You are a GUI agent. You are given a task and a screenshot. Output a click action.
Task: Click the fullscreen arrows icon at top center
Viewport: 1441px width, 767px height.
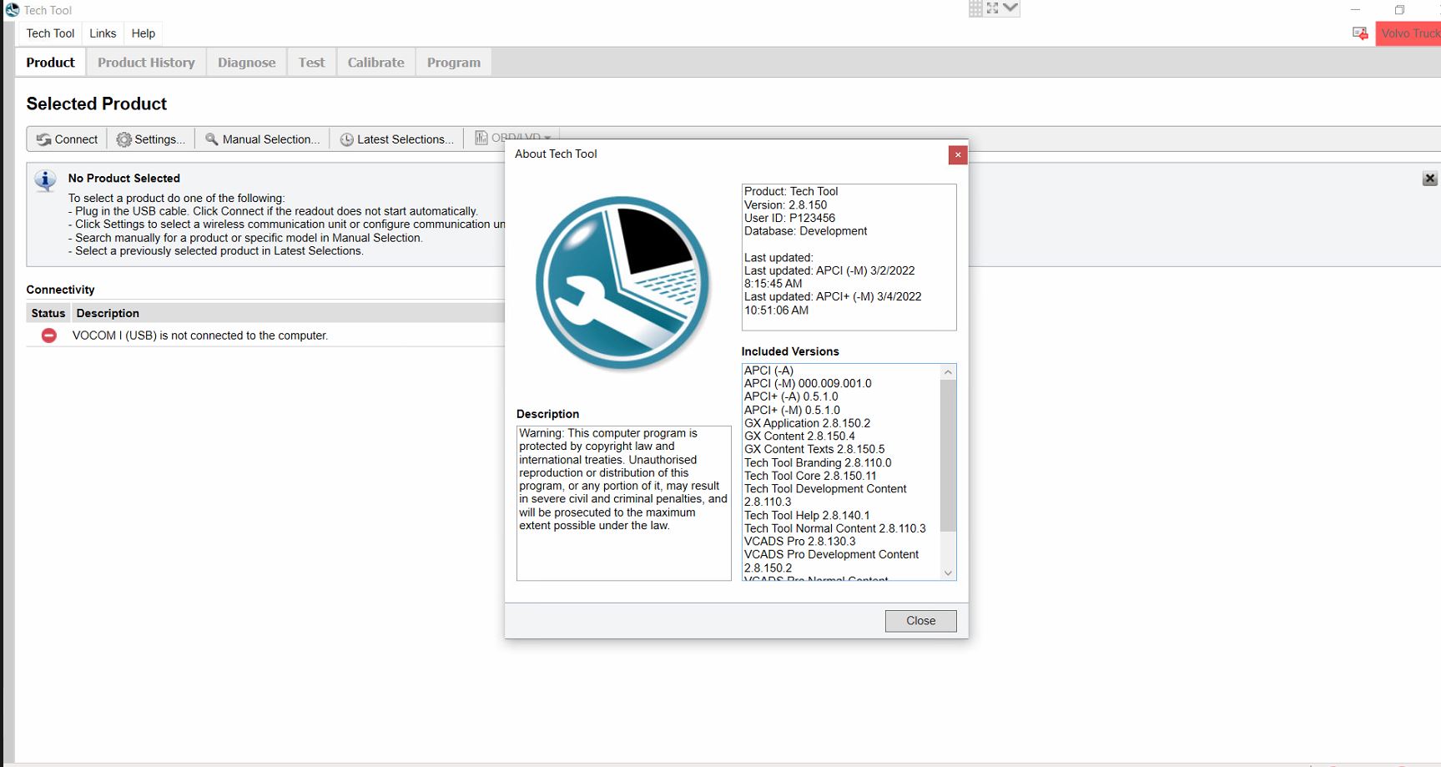click(x=992, y=8)
